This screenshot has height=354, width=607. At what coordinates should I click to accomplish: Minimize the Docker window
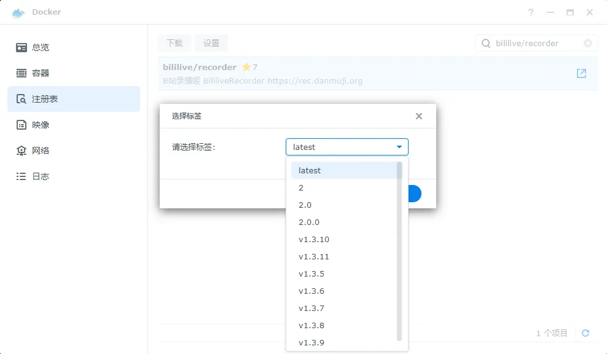click(x=550, y=12)
